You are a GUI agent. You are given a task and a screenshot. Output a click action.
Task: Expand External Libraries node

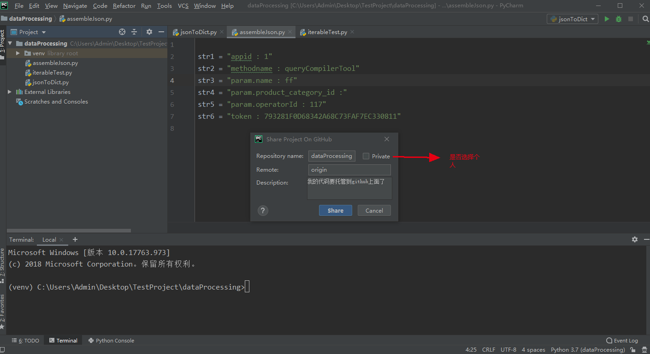pyautogui.click(x=10, y=92)
